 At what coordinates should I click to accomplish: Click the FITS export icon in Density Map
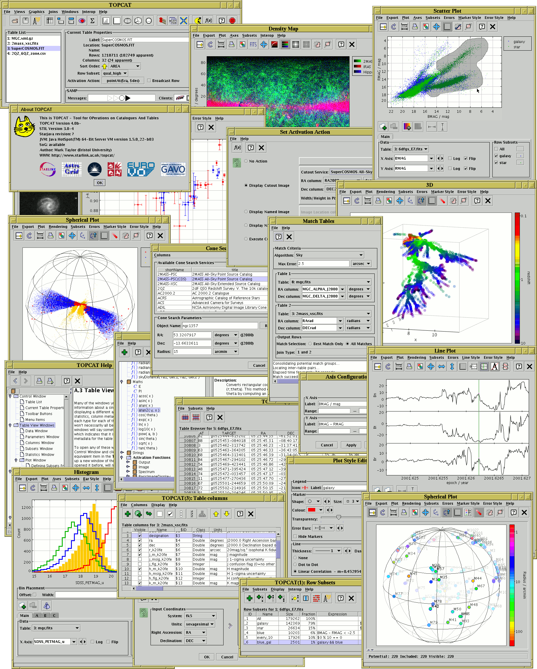pyautogui.click(x=253, y=45)
